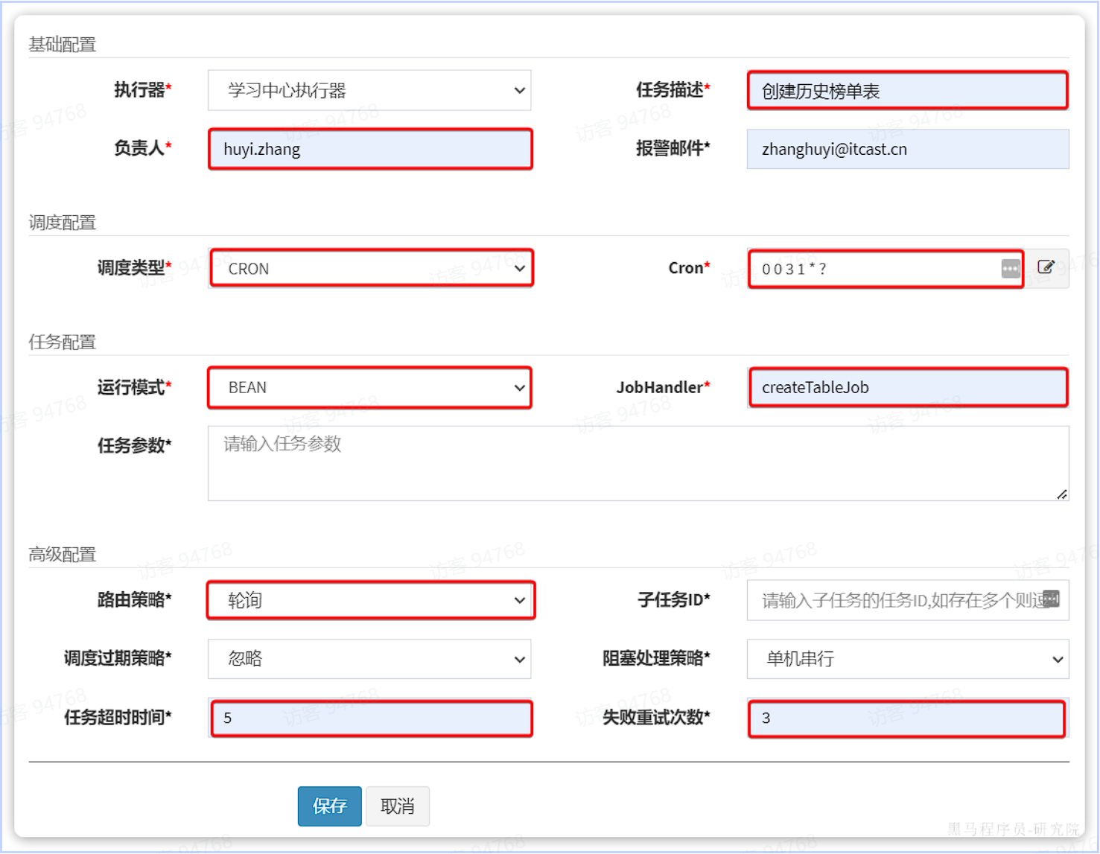This screenshot has width=1100, height=854.
Task: Click the ellipsis icon in the 子任务ID field
Action: (1051, 599)
